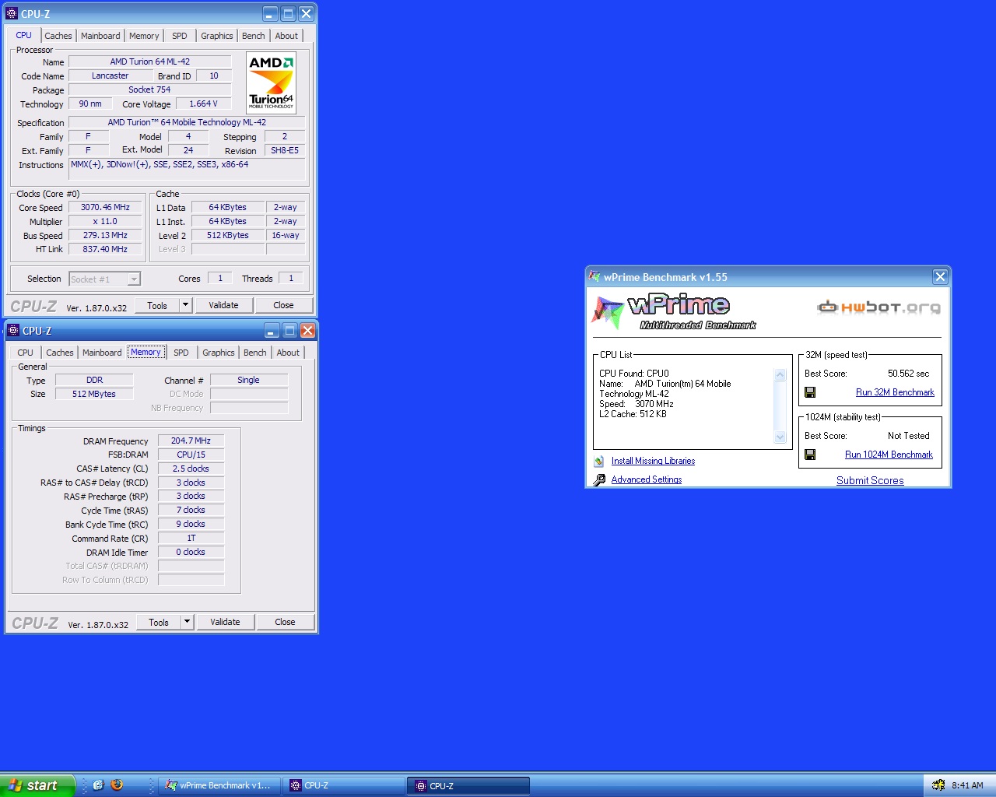Click the FSB:DRAM value CPU/15
996x797 pixels.
click(x=191, y=455)
